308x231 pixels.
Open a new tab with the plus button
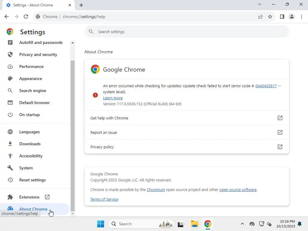point(81,5)
